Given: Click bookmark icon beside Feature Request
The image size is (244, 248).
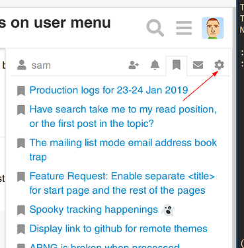Looking at the screenshot, I should [x=21, y=177].
